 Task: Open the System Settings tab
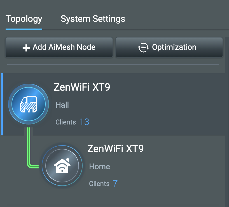tap(93, 19)
